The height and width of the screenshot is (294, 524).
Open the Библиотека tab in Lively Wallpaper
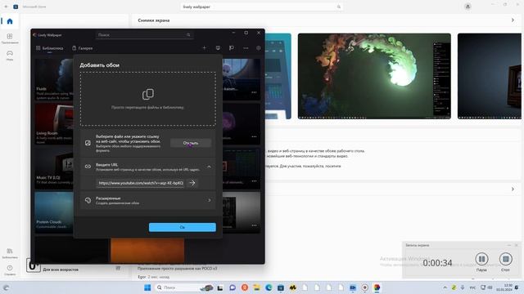coord(49,48)
